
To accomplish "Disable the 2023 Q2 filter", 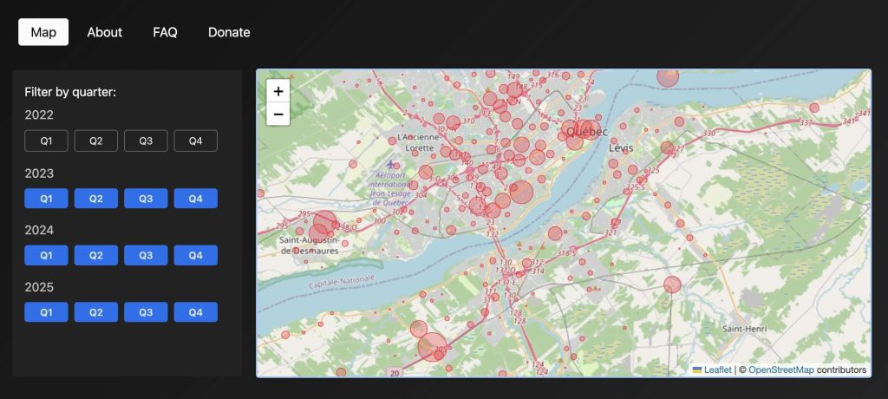I will click(x=96, y=199).
